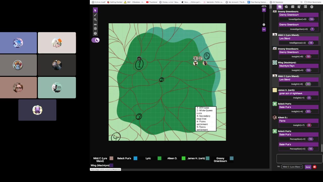
Task: Click Balak Pus's Insight roll 22
Action: click(x=308, y=111)
